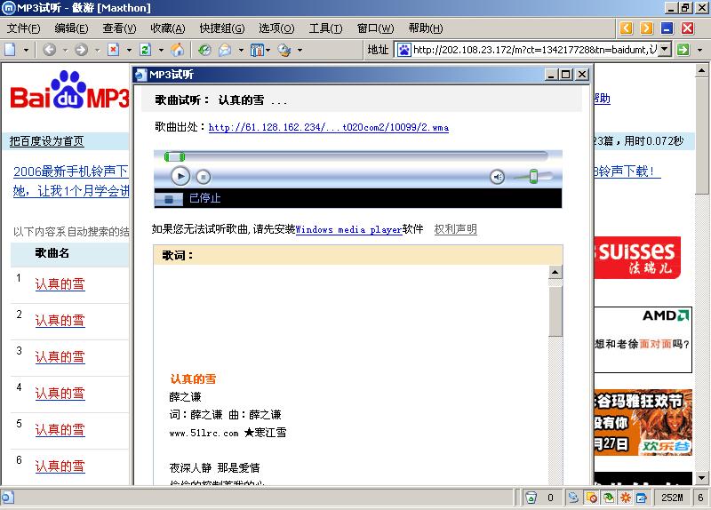711x510 pixels.
Task: Click the blue network icon in the status bar
Action: point(573,498)
